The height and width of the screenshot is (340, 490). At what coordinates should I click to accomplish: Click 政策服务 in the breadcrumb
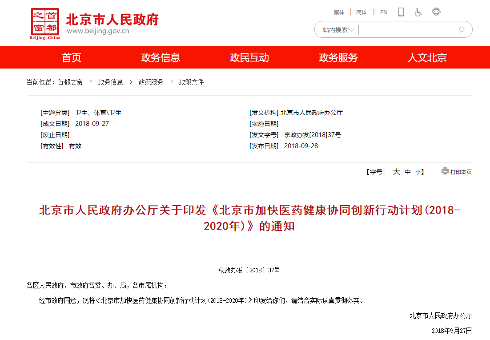pos(151,82)
